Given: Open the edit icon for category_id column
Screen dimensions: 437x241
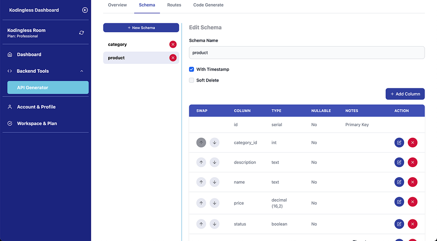Looking at the screenshot, I should pos(399,142).
